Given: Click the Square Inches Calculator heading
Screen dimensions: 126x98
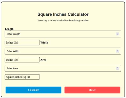Looking at the screenshot, I should click(63, 14).
